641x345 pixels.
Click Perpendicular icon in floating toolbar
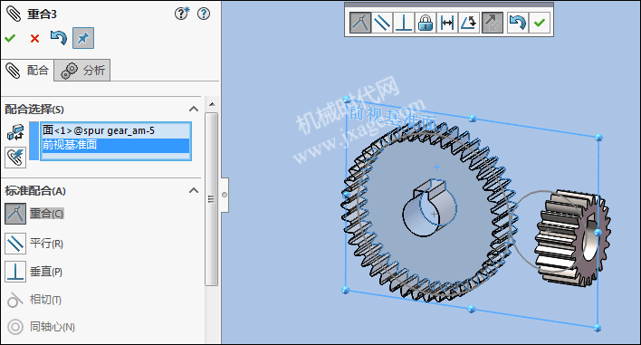point(404,23)
